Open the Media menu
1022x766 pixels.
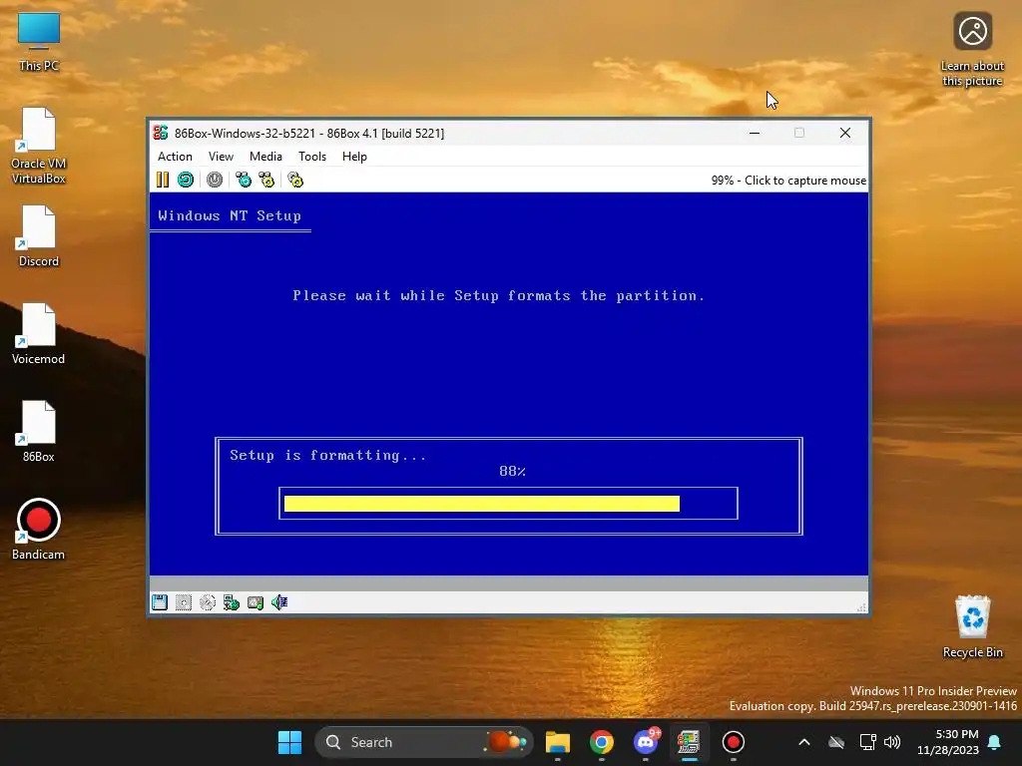point(265,157)
